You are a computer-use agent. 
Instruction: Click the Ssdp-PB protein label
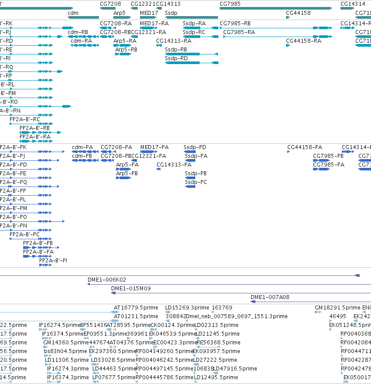point(196,173)
